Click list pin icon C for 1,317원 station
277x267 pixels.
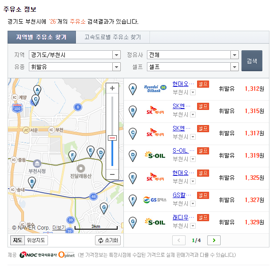tap(133, 133)
